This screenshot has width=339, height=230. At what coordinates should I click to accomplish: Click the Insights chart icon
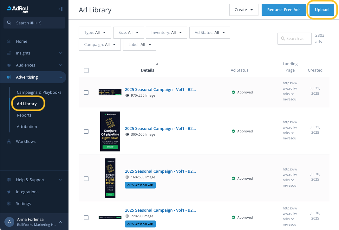[9, 53]
